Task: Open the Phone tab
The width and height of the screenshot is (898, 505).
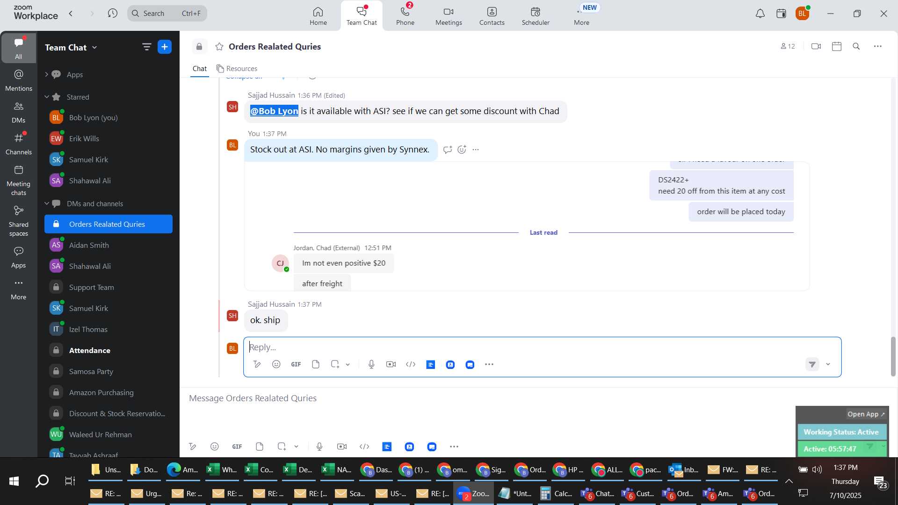Action: (405, 16)
